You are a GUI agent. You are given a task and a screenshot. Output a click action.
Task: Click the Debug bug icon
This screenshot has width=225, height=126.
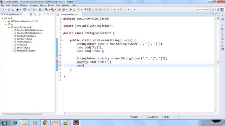34,9
